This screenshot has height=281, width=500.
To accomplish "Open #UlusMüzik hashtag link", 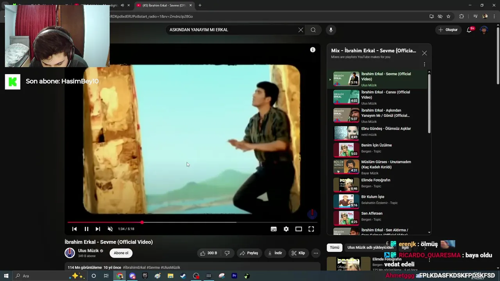I will pos(170,267).
